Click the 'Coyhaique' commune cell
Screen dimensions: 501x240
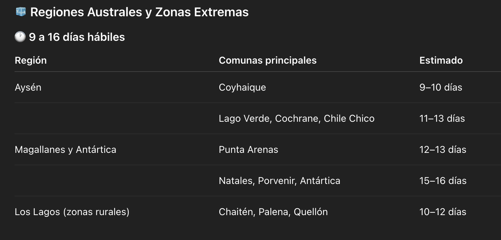click(242, 87)
